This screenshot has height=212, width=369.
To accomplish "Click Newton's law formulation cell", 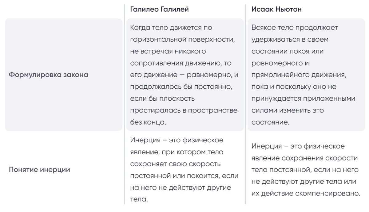I will coord(306,75).
